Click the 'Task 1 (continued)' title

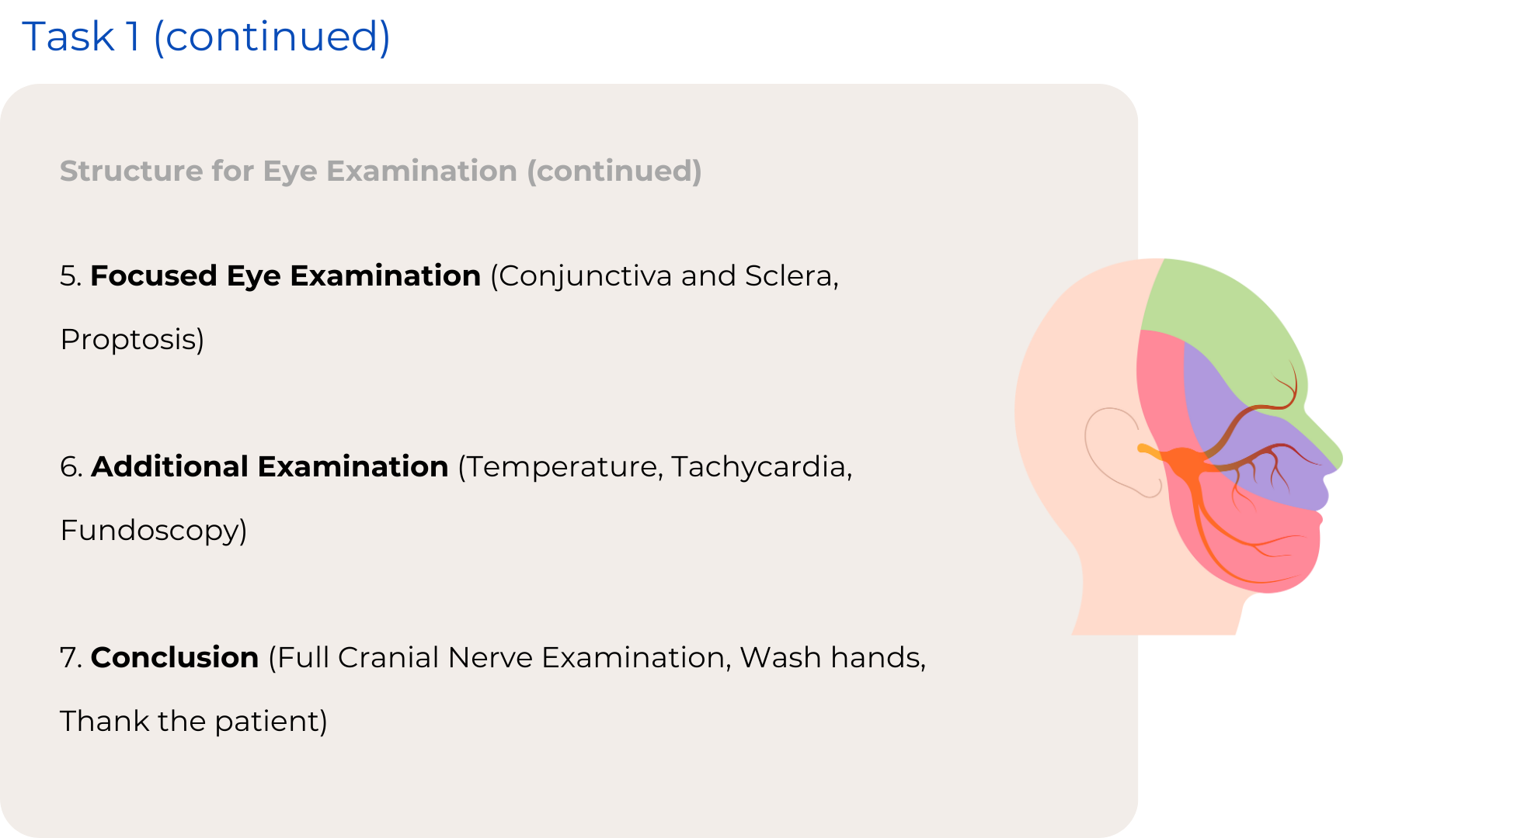point(206,36)
